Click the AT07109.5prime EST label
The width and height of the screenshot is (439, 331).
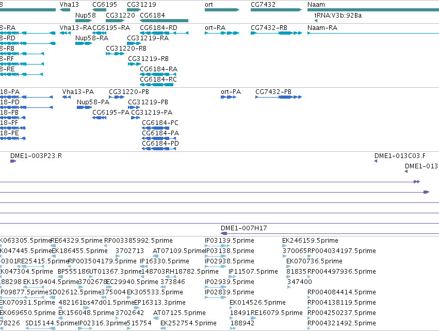tap(179, 251)
